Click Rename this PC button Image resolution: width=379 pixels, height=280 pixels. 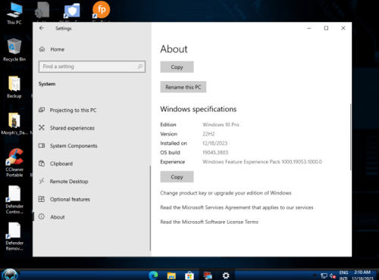tap(183, 87)
